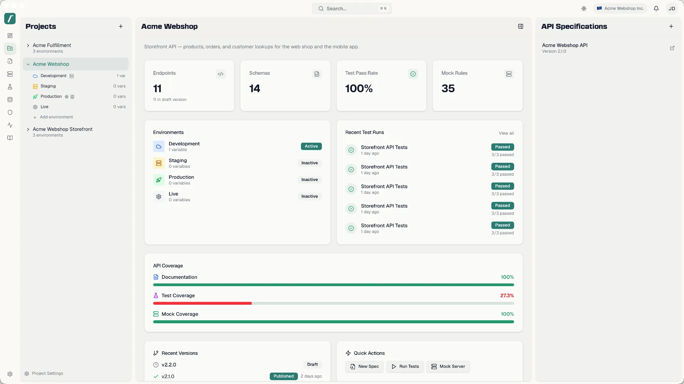Click the Active badge for Development

[311, 146]
